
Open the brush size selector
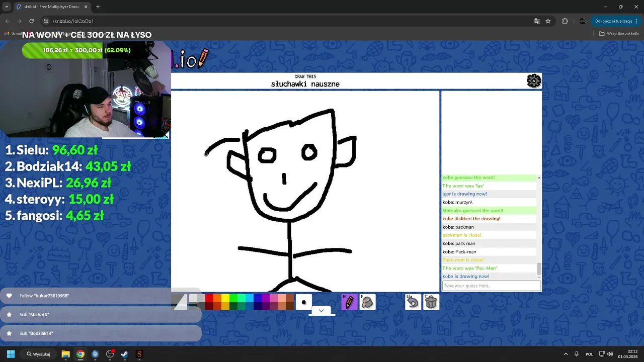point(304,302)
